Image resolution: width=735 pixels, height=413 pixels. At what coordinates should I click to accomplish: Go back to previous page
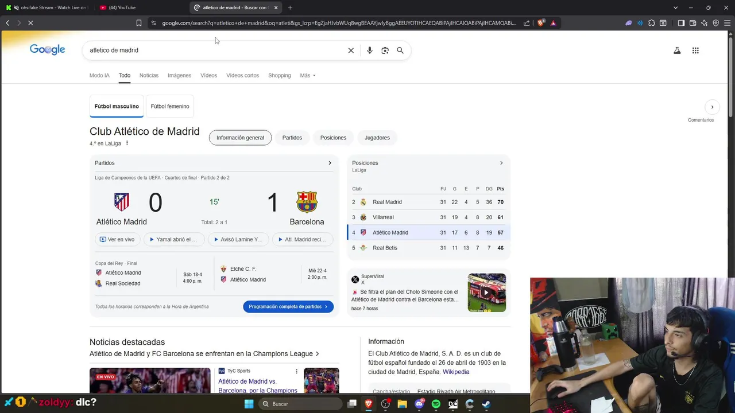[7, 23]
